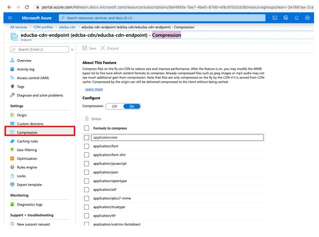Click the Tags tag icon
319x237 pixels.
click(12, 86)
